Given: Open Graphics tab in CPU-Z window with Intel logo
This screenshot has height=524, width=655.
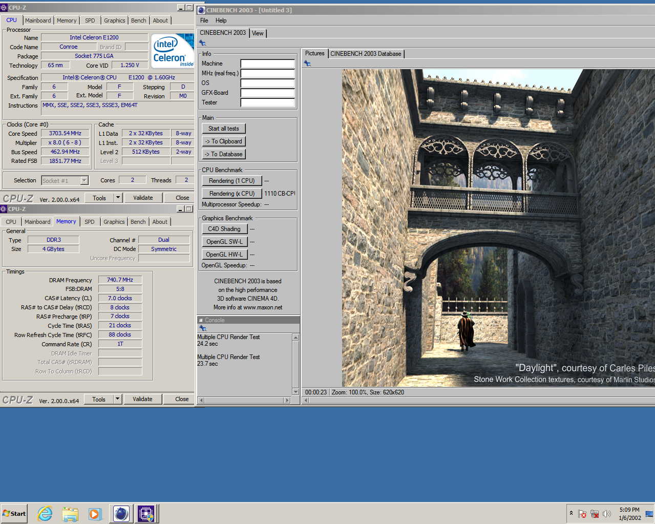Looking at the screenshot, I should [114, 20].
